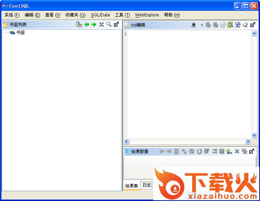Click the SQL editor's vertical scrollbar down arrow
The height and width of the screenshot is (201, 260).
coord(254,136)
